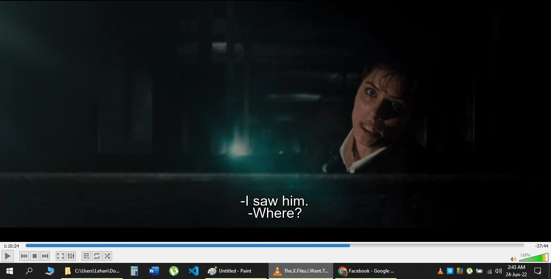This screenshot has height=279, width=551.
Task: Mute audio with VLC speaker icon
Action: [x=513, y=259]
